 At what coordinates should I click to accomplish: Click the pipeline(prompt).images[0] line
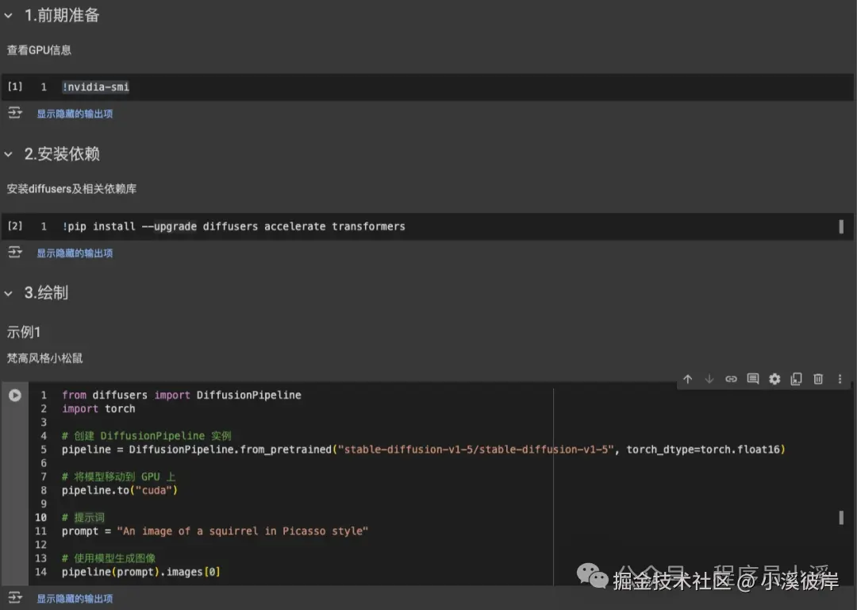click(x=141, y=572)
